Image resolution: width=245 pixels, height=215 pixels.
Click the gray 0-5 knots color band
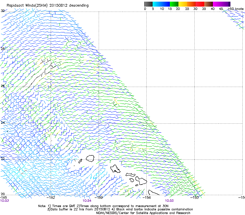(148, 4)
